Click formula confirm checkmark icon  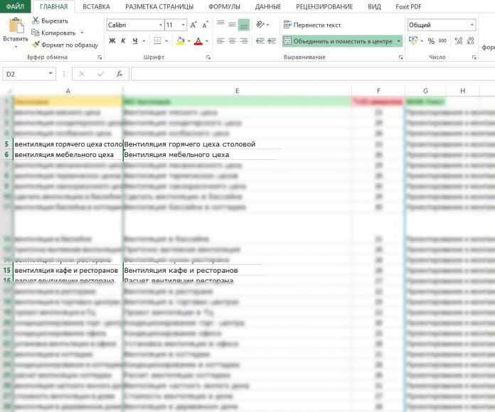[101, 74]
